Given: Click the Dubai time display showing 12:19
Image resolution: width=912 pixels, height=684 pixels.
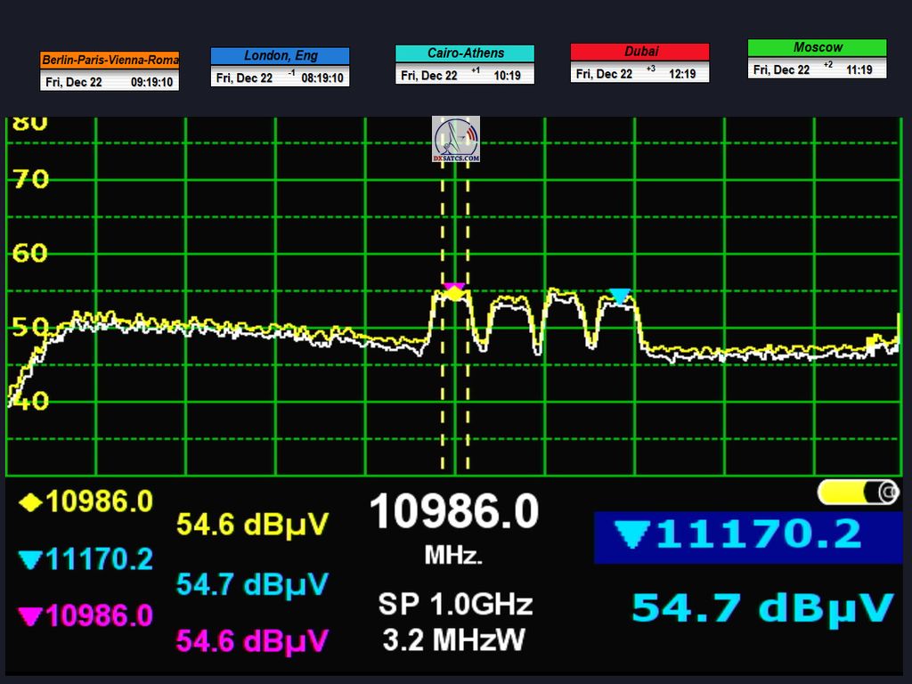Looking at the screenshot, I should (684, 74).
